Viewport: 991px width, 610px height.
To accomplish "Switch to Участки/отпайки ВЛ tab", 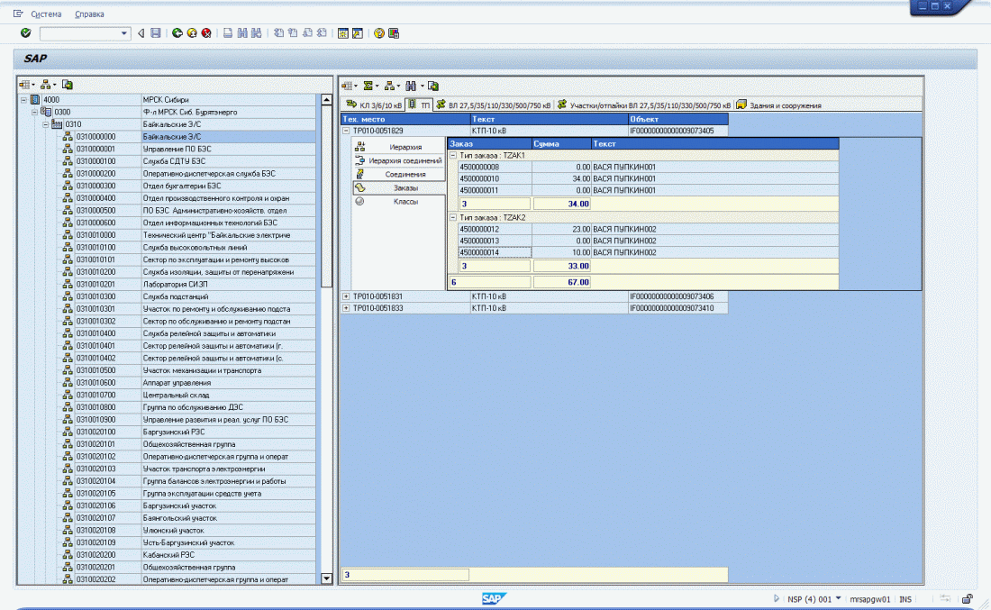I will coord(644,105).
